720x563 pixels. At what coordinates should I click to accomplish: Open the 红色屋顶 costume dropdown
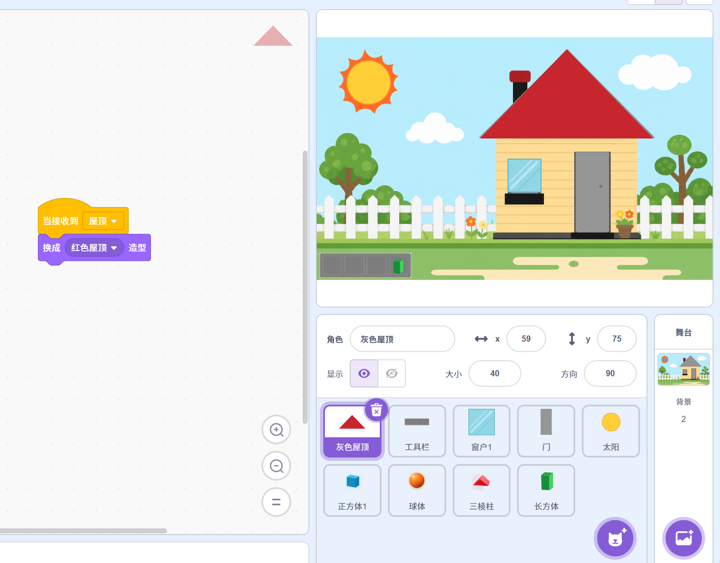pyautogui.click(x=94, y=248)
